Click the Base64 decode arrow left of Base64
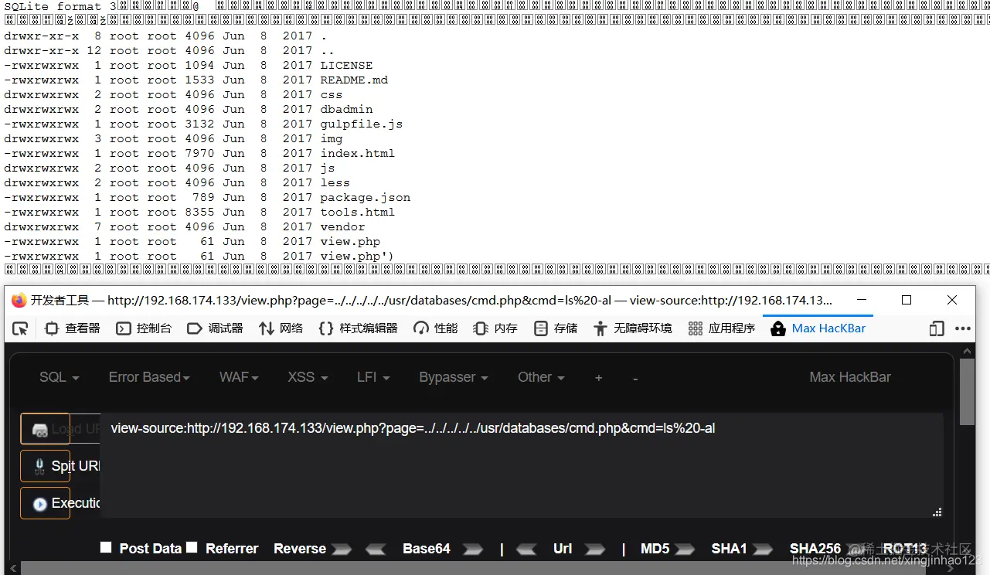The height and width of the screenshot is (575, 990). click(x=376, y=549)
